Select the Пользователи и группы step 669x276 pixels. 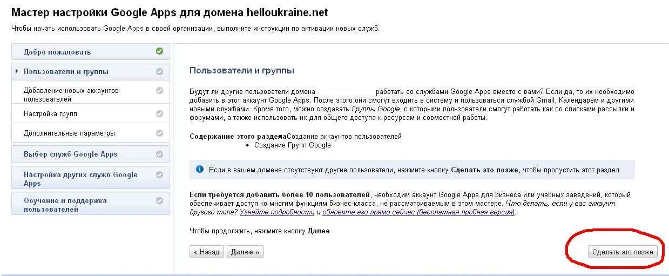point(91,71)
